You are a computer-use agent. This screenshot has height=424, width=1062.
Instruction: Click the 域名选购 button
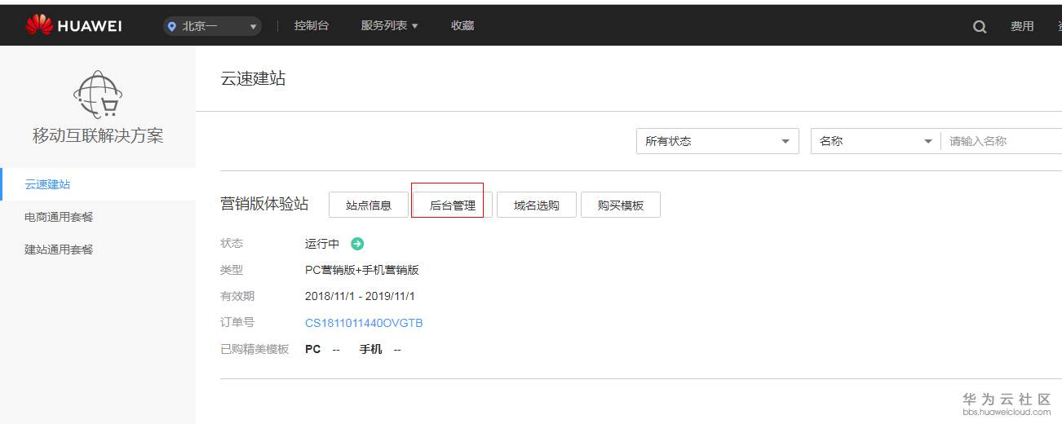tap(537, 205)
